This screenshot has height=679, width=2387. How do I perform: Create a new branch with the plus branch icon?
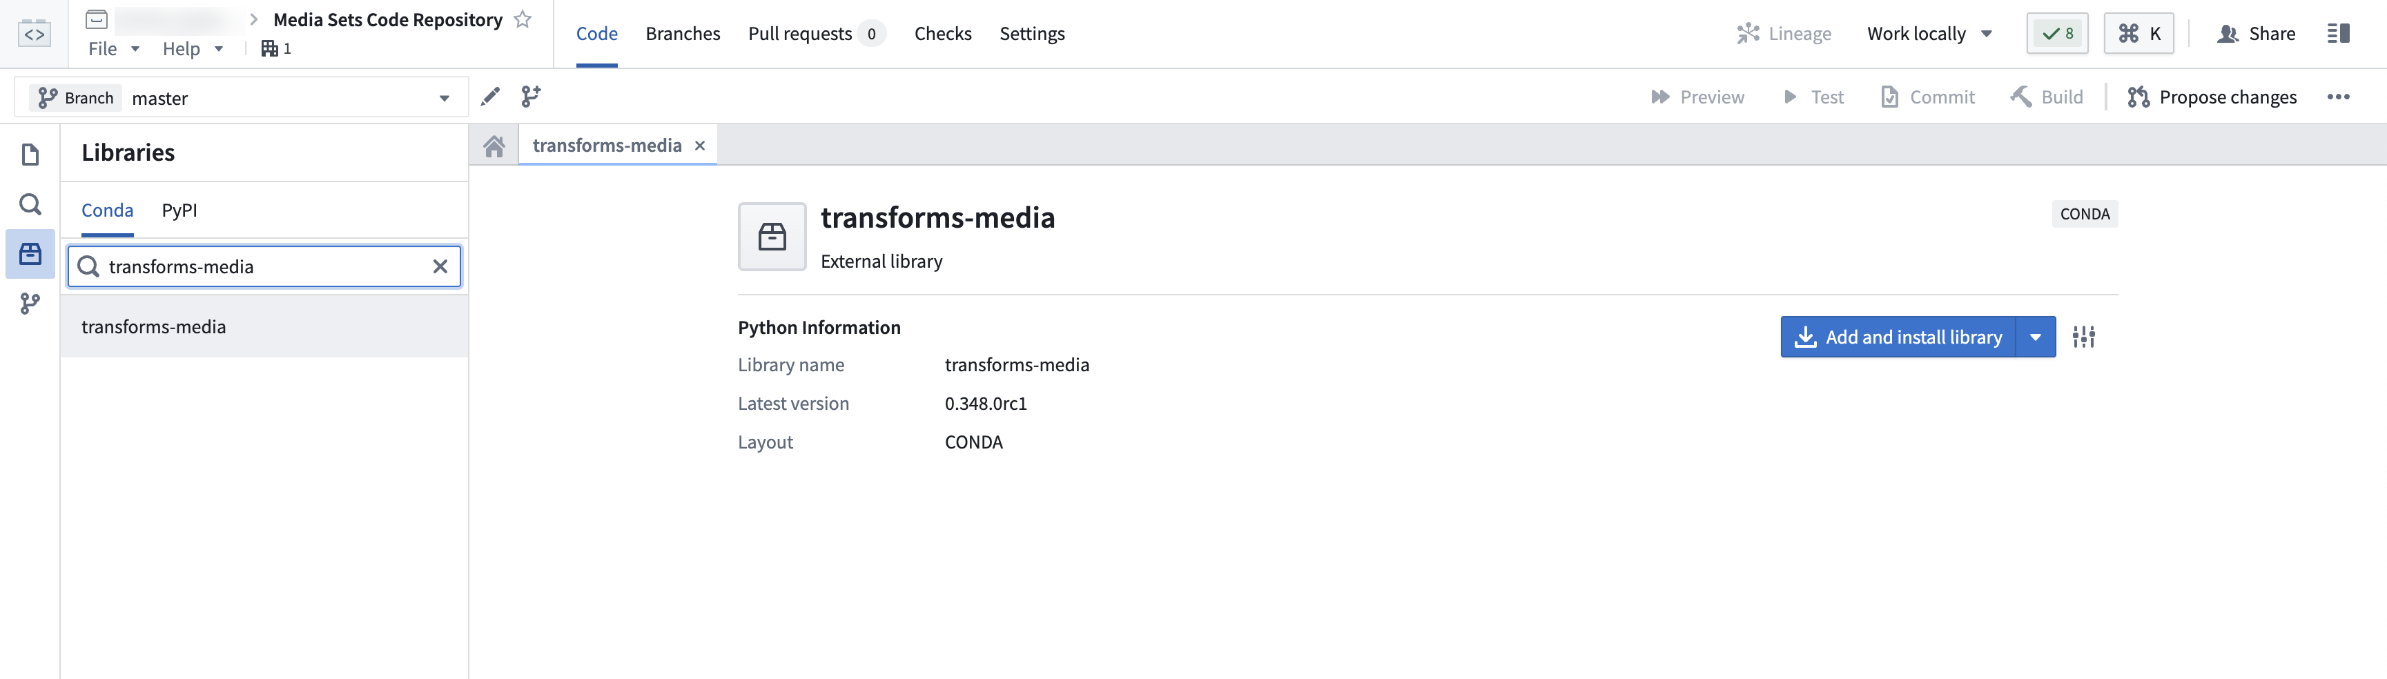531,97
